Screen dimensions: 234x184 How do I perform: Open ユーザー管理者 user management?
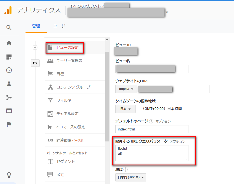click(75, 61)
